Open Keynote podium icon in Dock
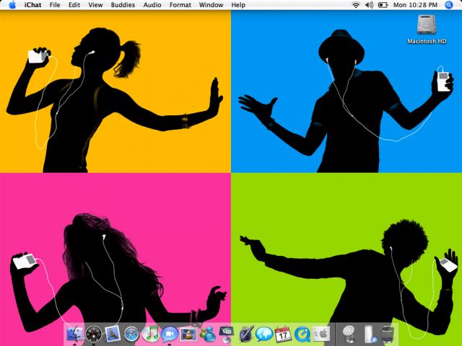462x346 pixels. (226, 334)
